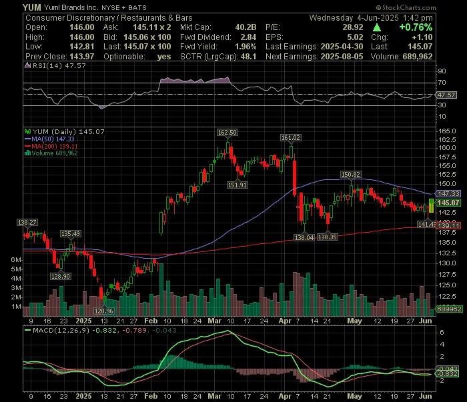Click the MACD(12,26,9) indicator legend label
The width and height of the screenshot is (467, 402).
coord(61,330)
